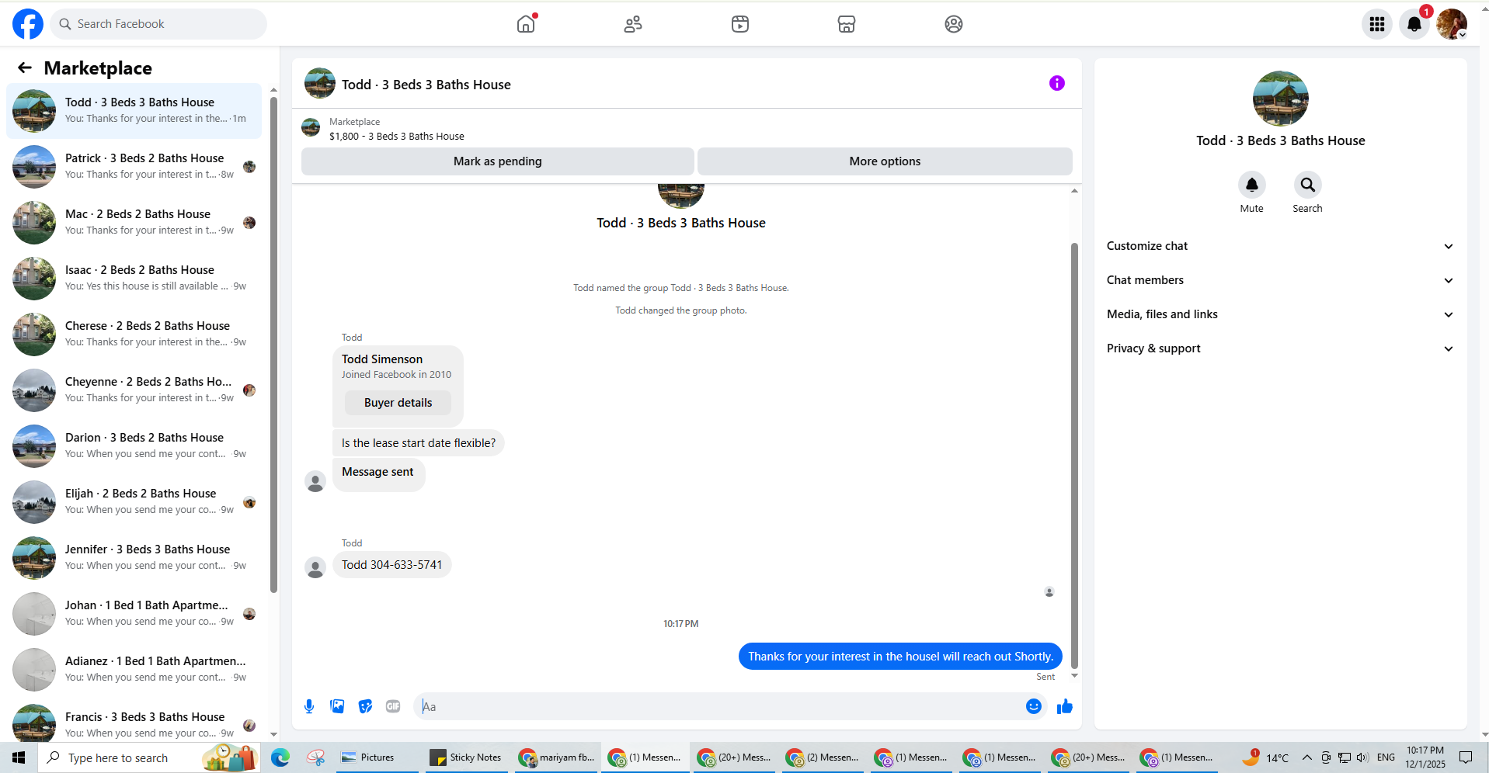Screen dimensions: 1489x773
Task: Open the Video (Watch) icon
Action: tap(740, 24)
